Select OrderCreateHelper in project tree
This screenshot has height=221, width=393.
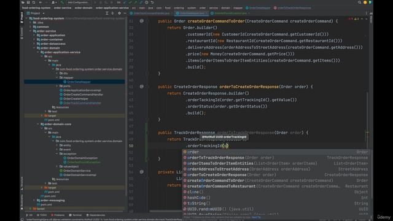pos(76,99)
